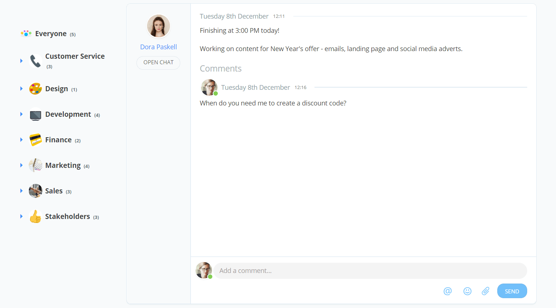Expand the Finance group arrow
Viewport: 556px width, 308px height.
pyautogui.click(x=21, y=140)
